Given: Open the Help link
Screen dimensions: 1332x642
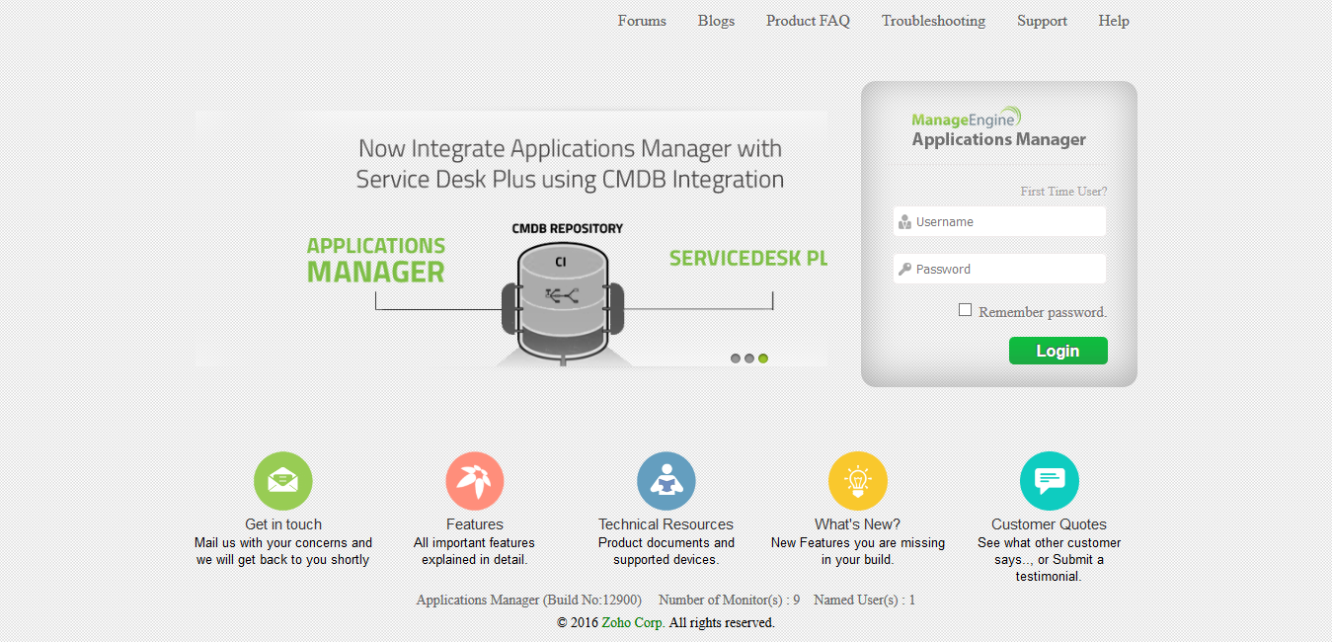Looking at the screenshot, I should [1114, 21].
